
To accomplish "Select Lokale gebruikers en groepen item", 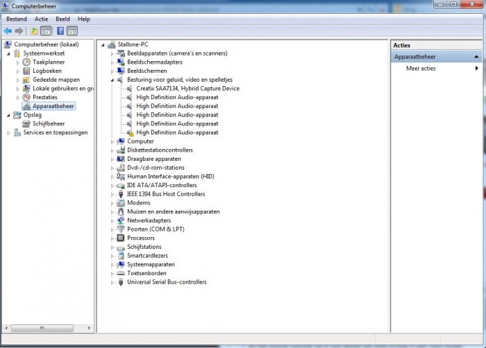I will point(62,89).
